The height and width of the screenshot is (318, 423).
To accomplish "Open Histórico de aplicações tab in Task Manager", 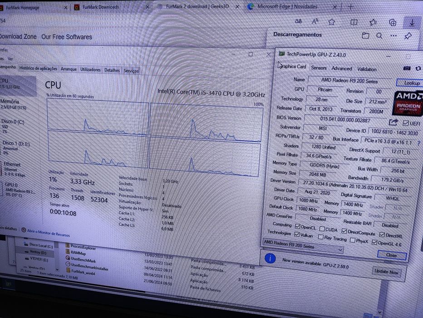I will tap(38, 68).
